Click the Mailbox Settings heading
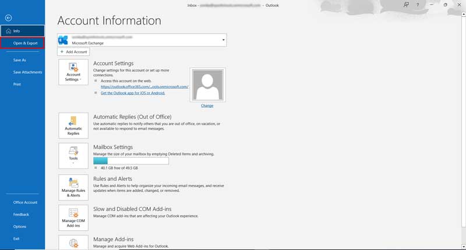The image size is (466, 250). (x=113, y=147)
